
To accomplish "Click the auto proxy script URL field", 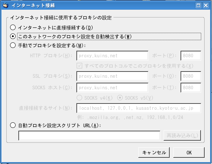I will pyautogui.click(x=89, y=135).
